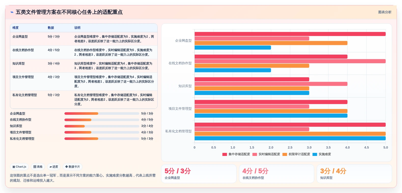This screenshot has height=193, width=402.
Task: Click the 3.0 tick on the x-axis
Action: 309,148
